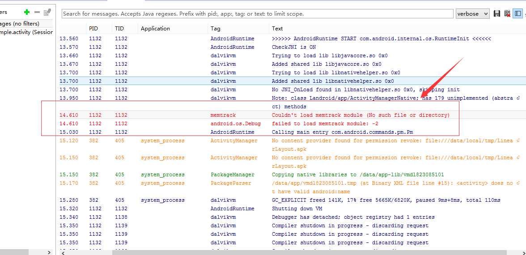The image size is (526, 255).
Task: Save selected log items to file
Action: pos(497,13)
